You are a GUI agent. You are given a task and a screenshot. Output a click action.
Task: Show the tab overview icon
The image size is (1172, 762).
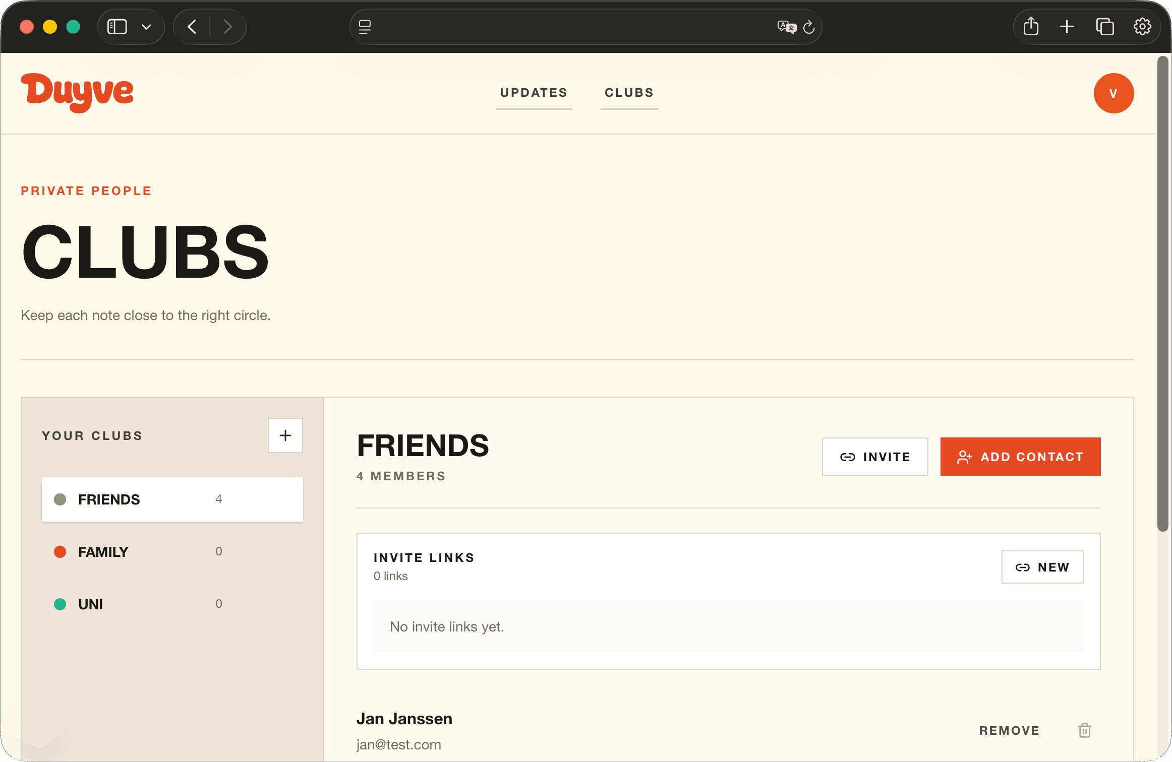(1104, 27)
